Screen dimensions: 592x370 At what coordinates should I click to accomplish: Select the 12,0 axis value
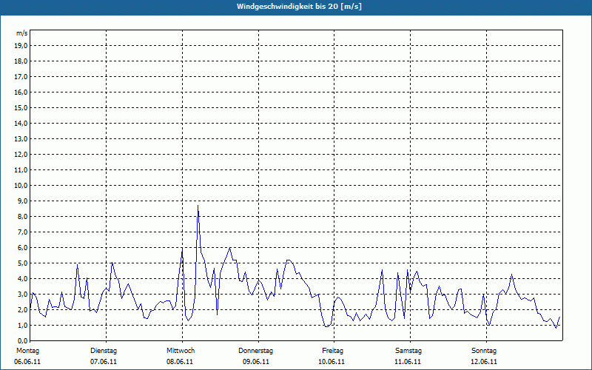coord(21,155)
